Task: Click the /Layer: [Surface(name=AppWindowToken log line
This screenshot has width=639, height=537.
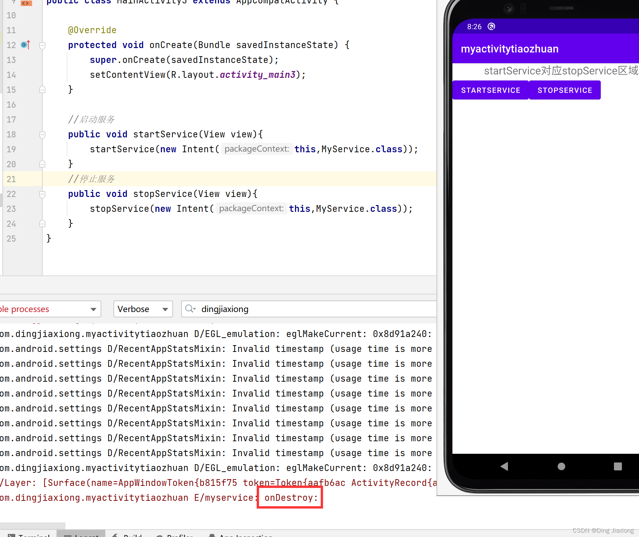Action: pos(218,483)
